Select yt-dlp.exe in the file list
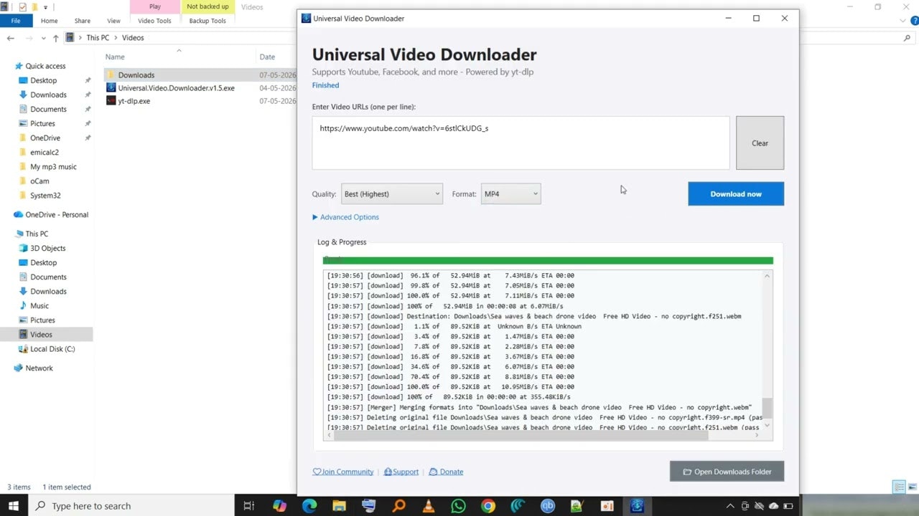919x516 pixels. 134,101
